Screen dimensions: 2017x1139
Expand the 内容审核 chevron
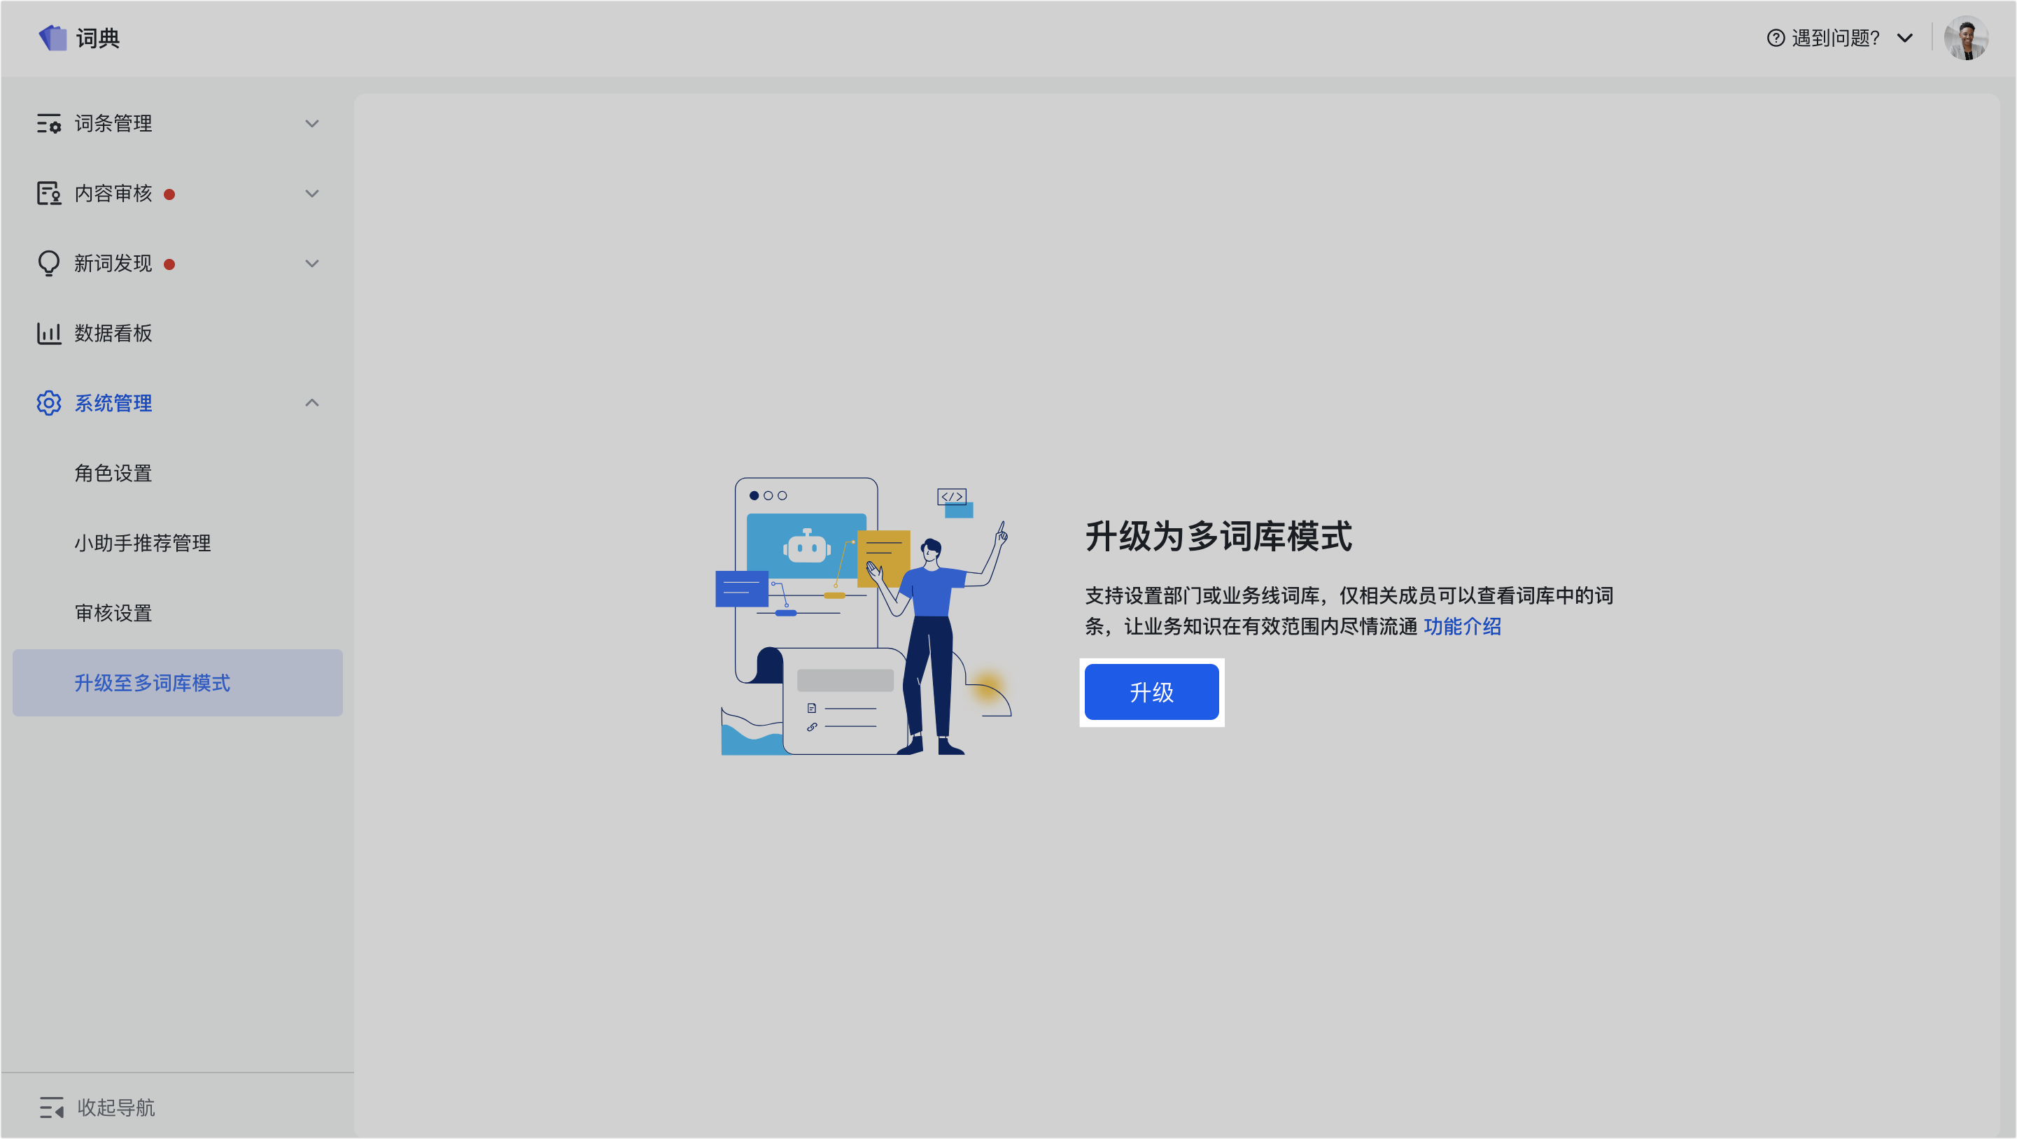[311, 193]
